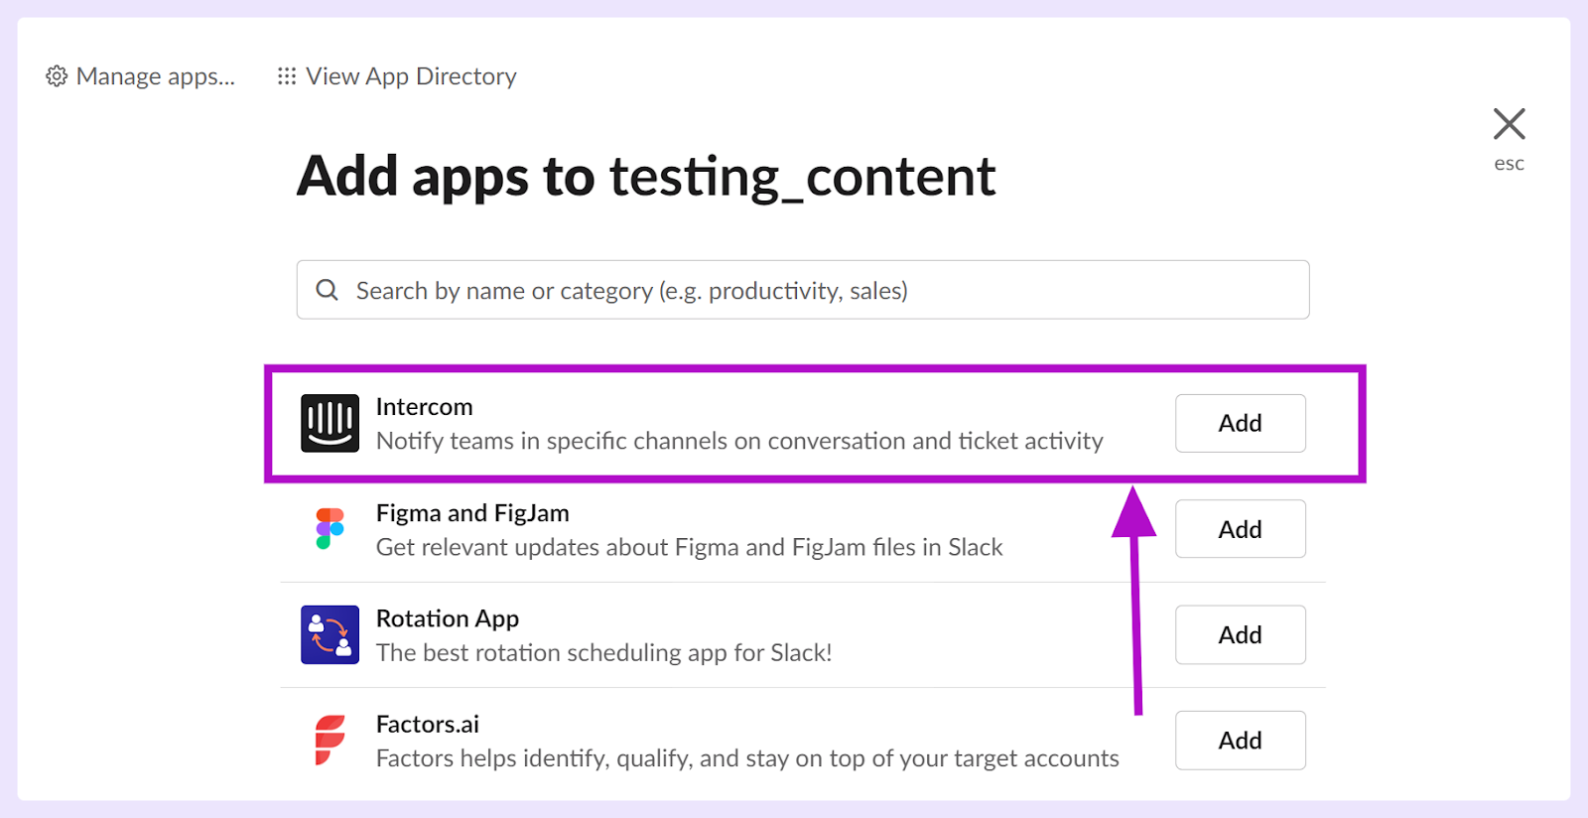The height and width of the screenshot is (818, 1588).
Task: Click the Manage apps gear icon
Action: click(x=57, y=76)
